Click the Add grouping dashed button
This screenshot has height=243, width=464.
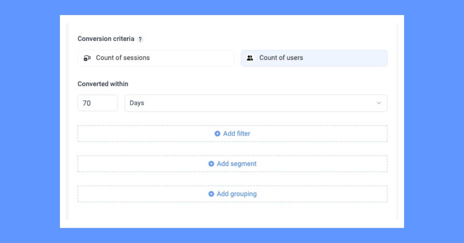tap(232, 194)
